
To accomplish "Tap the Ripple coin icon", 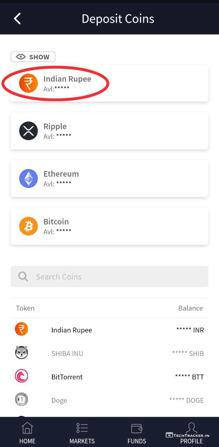I will click(28, 131).
